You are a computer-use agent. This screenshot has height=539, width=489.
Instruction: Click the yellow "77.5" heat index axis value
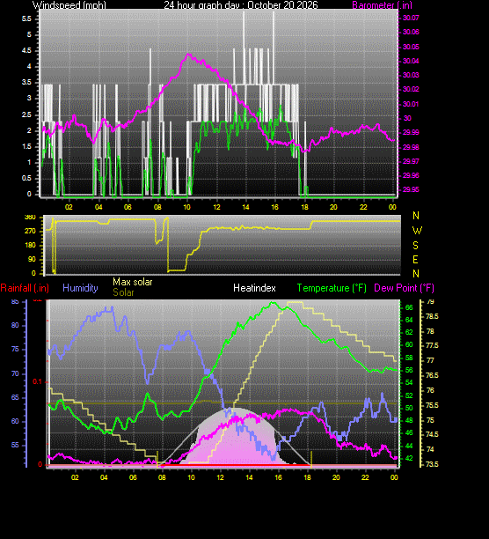(x=432, y=346)
